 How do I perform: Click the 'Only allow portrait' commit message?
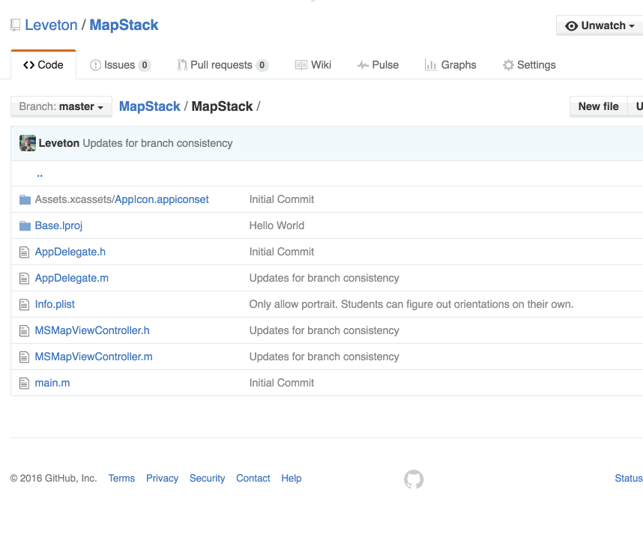[x=411, y=304]
